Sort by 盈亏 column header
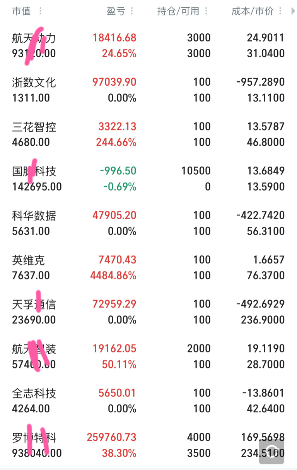The width and height of the screenshot is (297, 470). coord(116,11)
